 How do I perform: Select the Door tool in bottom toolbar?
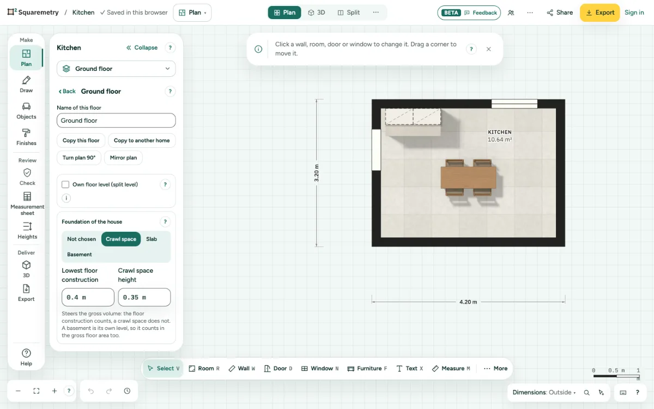[x=278, y=368]
